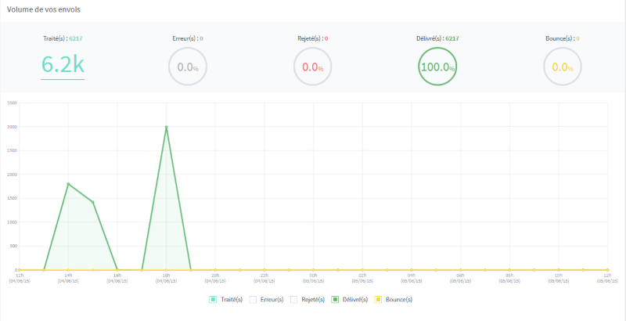Enable the Rejeté(s) legend checkbox
626x321 pixels.
coord(294,299)
